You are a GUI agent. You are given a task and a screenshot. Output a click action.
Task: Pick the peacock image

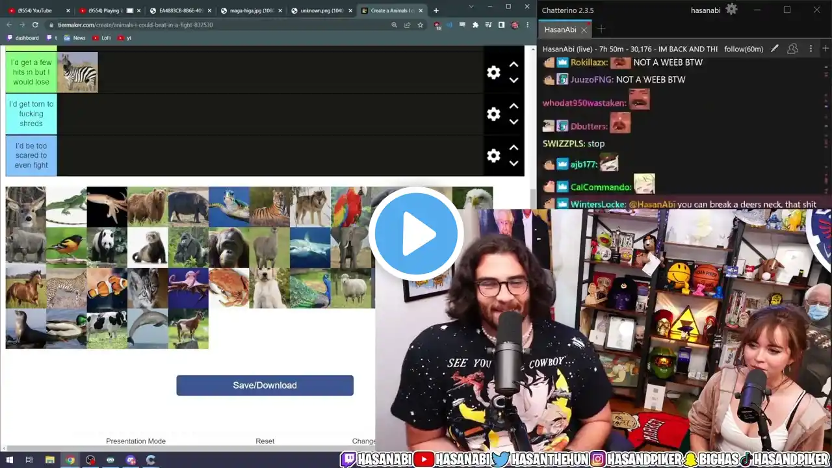coord(310,288)
